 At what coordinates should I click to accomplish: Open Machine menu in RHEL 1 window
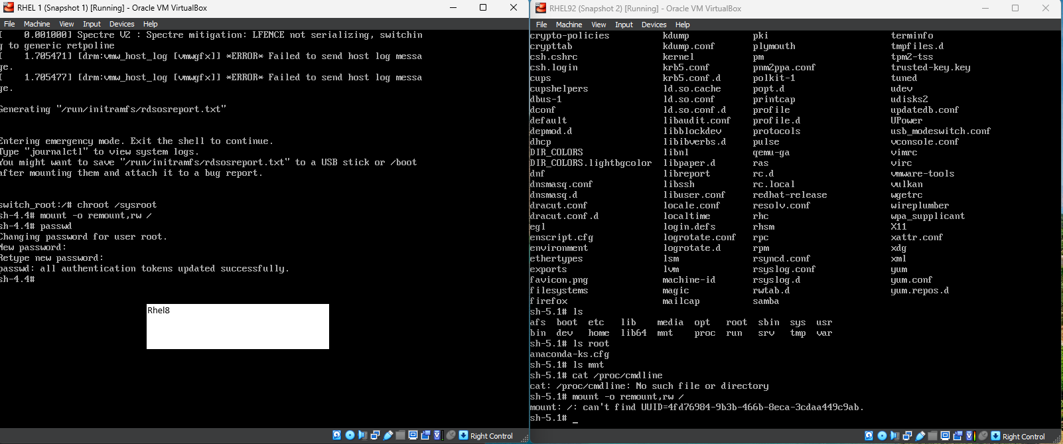pos(37,24)
